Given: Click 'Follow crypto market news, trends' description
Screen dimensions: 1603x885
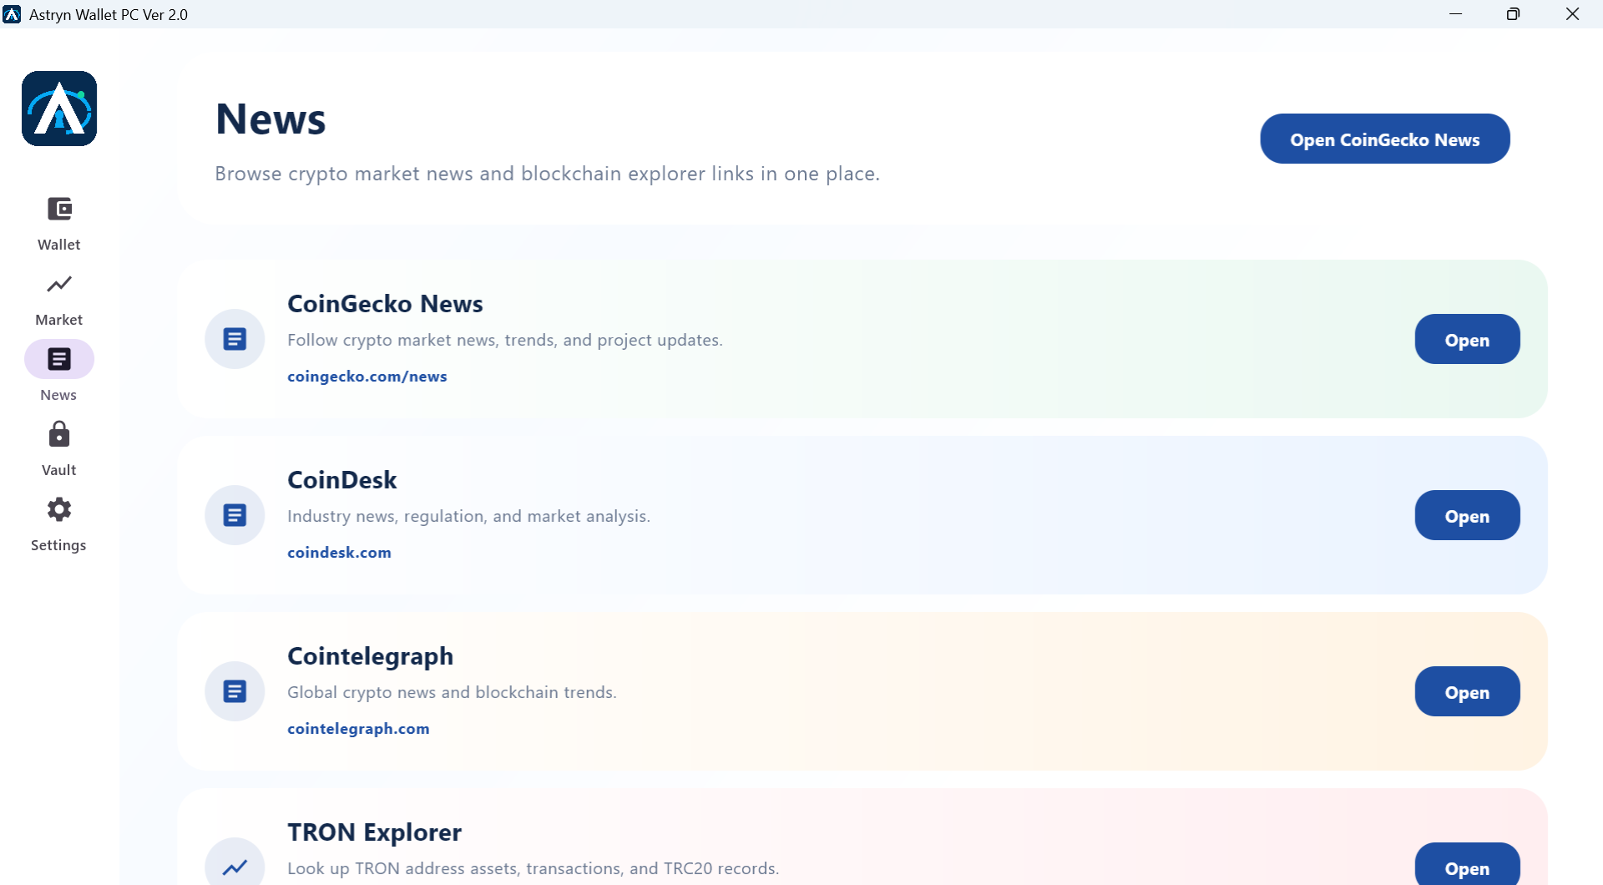Looking at the screenshot, I should (505, 340).
